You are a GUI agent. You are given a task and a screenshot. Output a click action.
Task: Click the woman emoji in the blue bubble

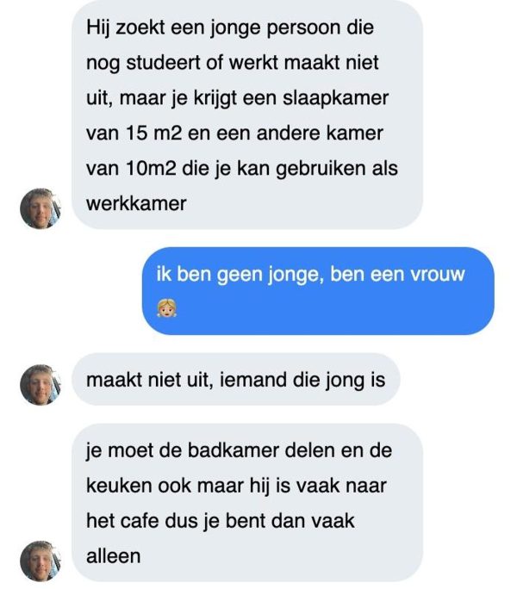click(165, 306)
